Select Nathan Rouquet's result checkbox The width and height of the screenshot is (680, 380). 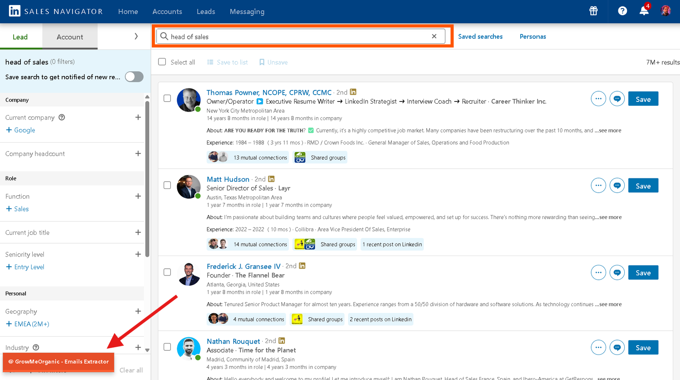[167, 347]
